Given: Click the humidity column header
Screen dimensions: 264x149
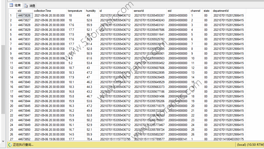Looking at the screenshot, I should tap(91, 11).
